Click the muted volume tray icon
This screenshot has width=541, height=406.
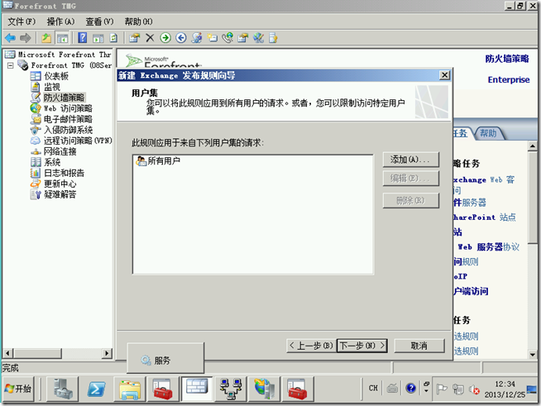[x=474, y=389]
